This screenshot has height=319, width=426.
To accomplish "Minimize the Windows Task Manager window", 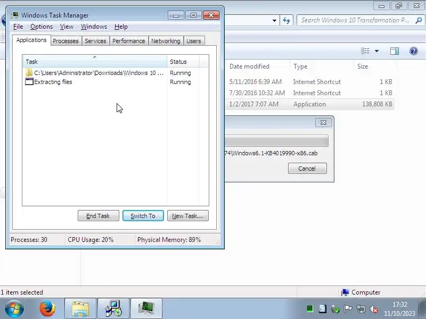I will 176,15.
